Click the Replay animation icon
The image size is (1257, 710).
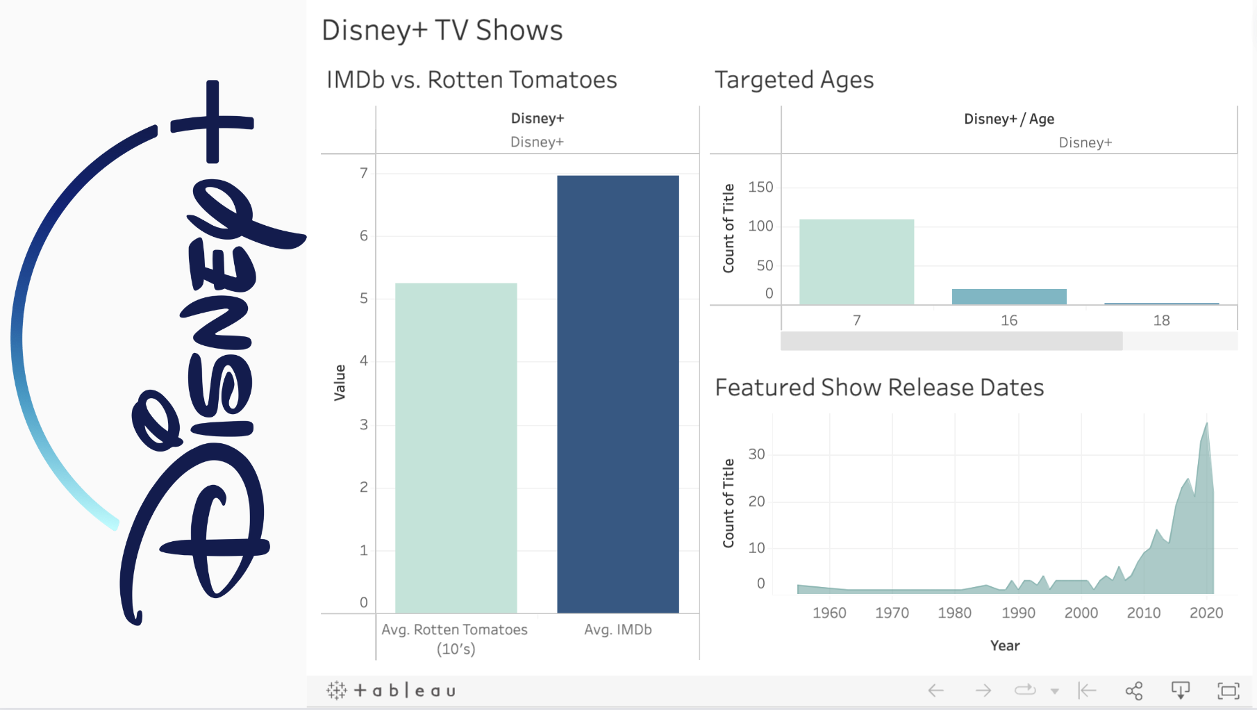click(x=1025, y=691)
